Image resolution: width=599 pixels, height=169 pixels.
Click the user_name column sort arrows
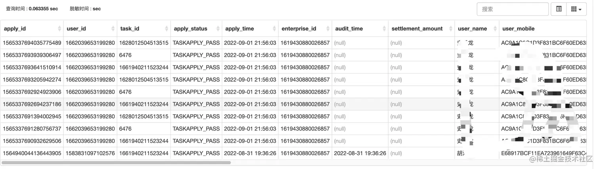(495, 29)
